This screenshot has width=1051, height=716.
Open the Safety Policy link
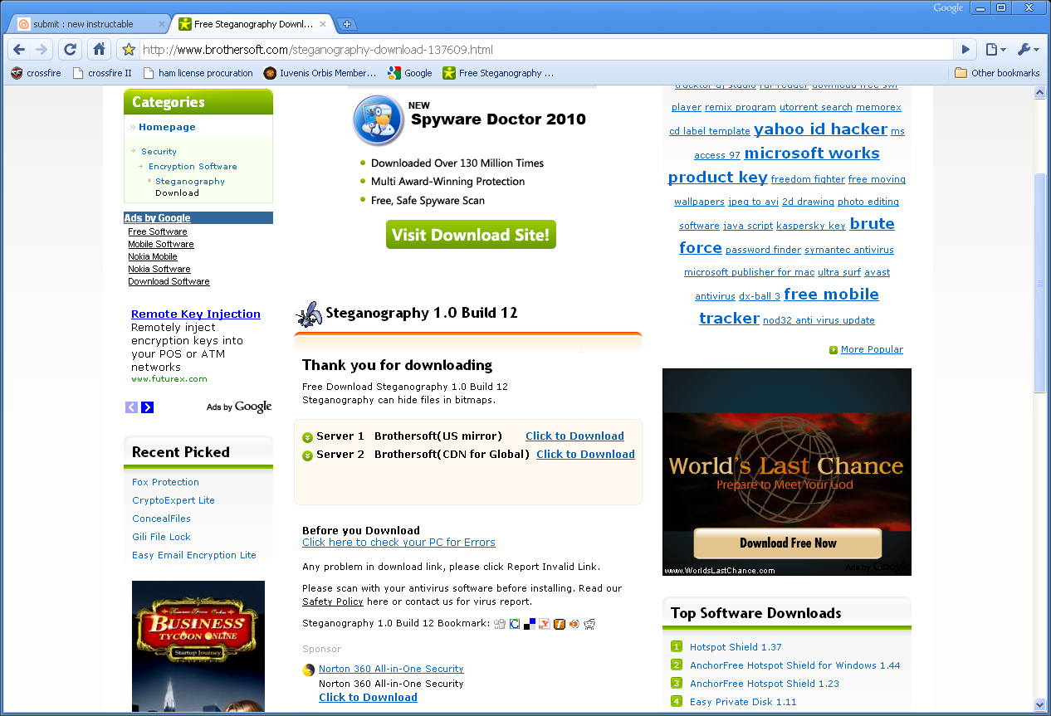[333, 602]
